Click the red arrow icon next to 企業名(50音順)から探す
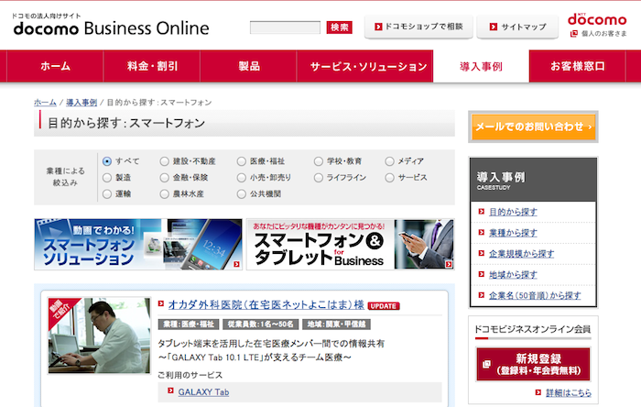641x407 pixels. [x=481, y=295]
